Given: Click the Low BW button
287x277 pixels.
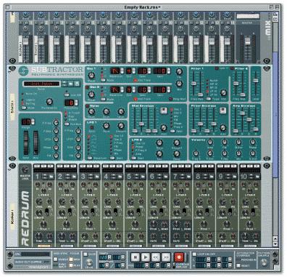Looking at the screenshot, I should 67,95.
